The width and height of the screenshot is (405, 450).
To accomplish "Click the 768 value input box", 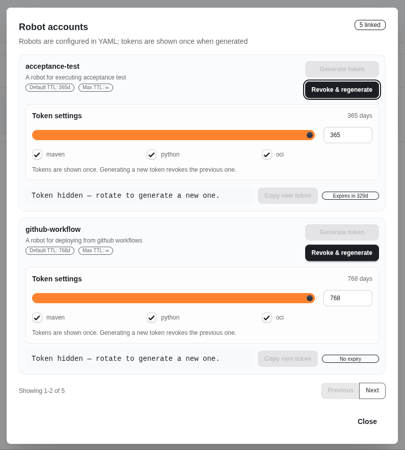I will click(x=347, y=298).
